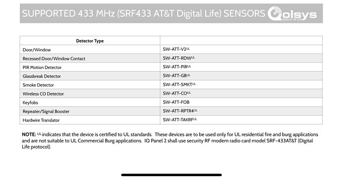Click the Detector Type column header
342x180 pixels.
90,41
